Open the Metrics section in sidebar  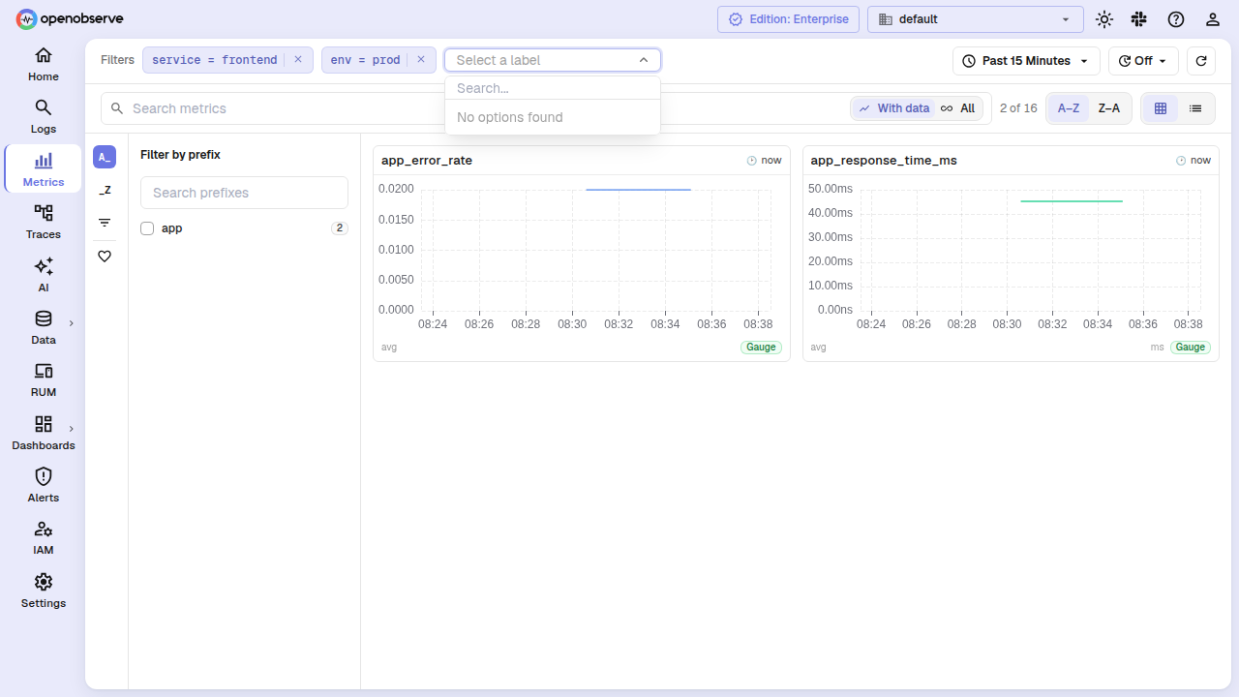(43, 169)
